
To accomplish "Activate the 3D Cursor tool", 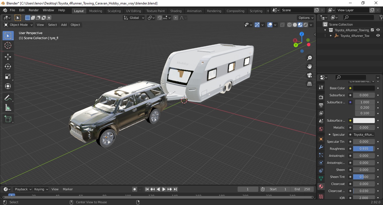I will pyautogui.click(x=8, y=45).
